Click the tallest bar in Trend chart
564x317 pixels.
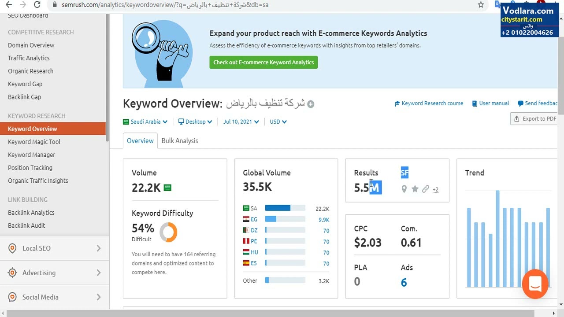click(x=497, y=239)
